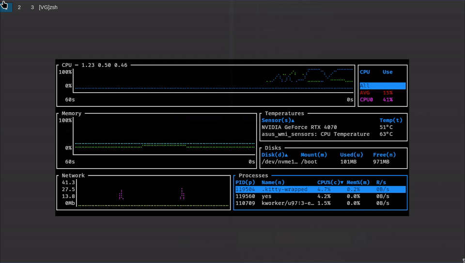Switch to workspace 2 in the top bar
465x263 pixels.
point(19,7)
